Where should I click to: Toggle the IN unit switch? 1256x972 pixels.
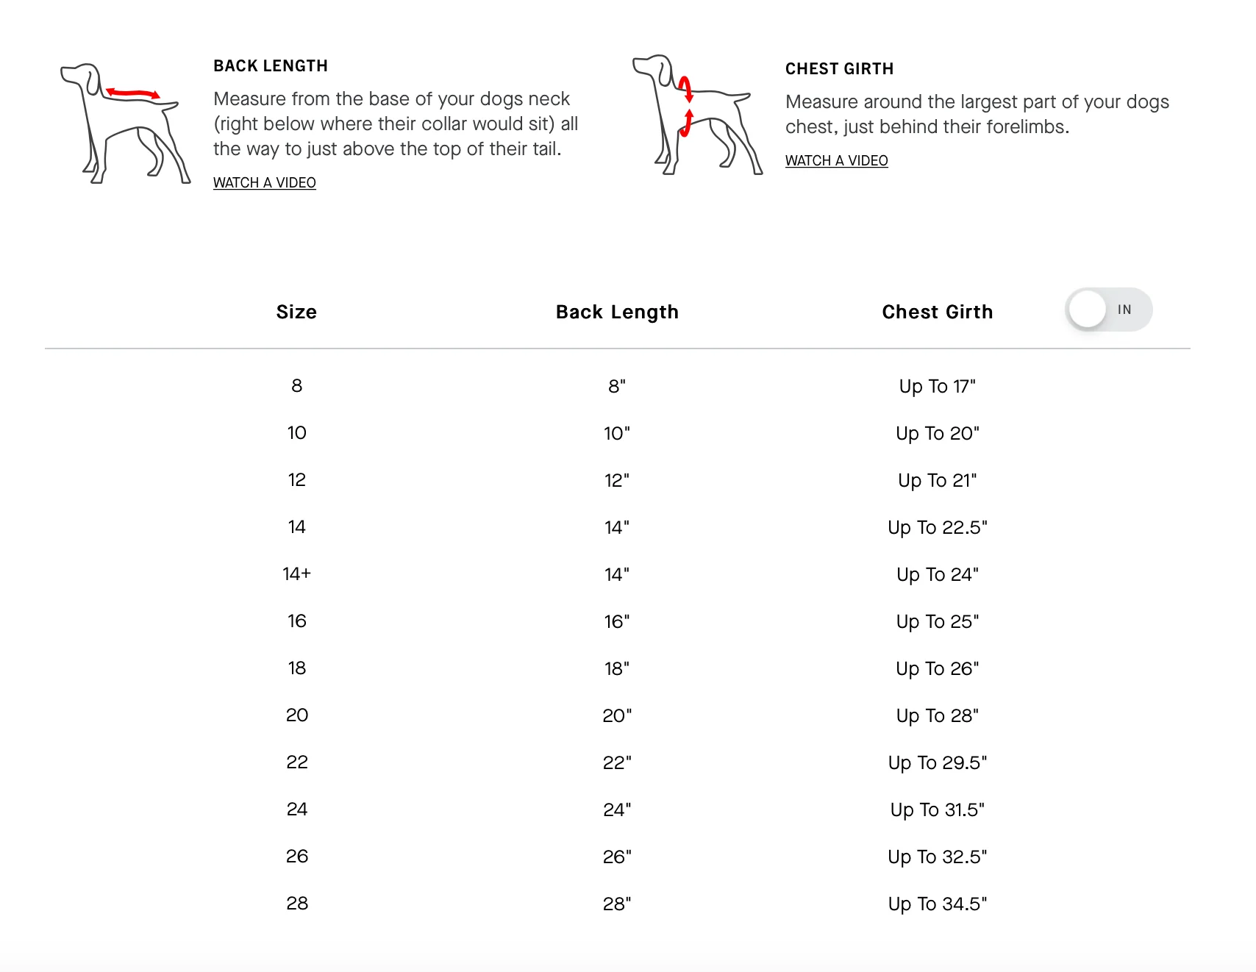[x=1108, y=310]
